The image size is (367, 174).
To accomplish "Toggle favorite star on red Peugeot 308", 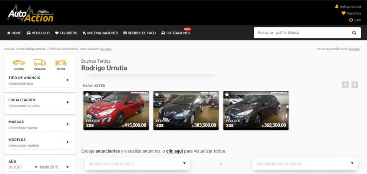I will click(x=87, y=95).
